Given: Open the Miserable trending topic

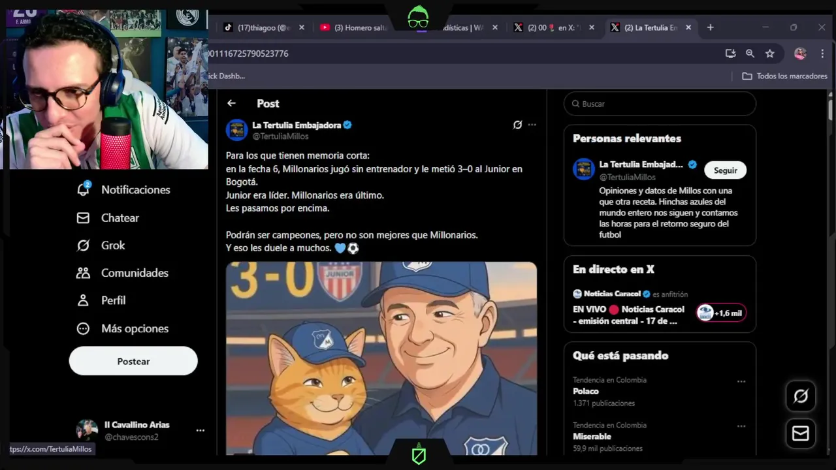Looking at the screenshot, I should (x=592, y=436).
